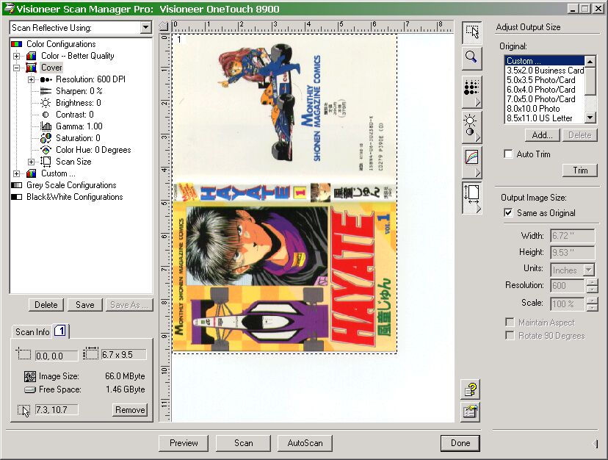Select 8.5x11.0 US Letter size
The height and width of the screenshot is (460, 608).
coord(544,118)
